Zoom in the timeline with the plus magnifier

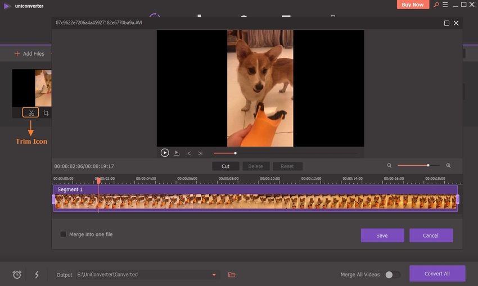pyautogui.click(x=448, y=166)
